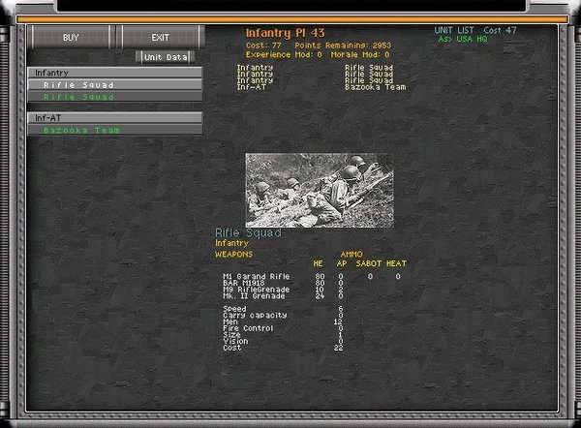The height and width of the screenshot is (428, 581).
Task: Collapse the Infantry category header
Action: click(114, 73)
